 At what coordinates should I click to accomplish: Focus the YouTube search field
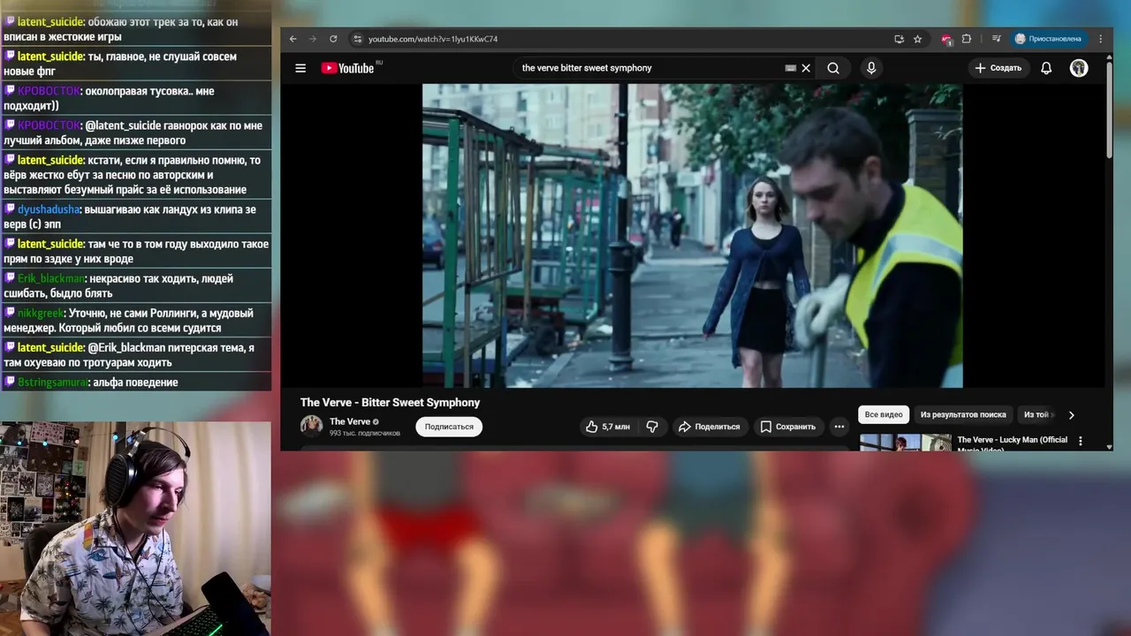pos(649,68)
